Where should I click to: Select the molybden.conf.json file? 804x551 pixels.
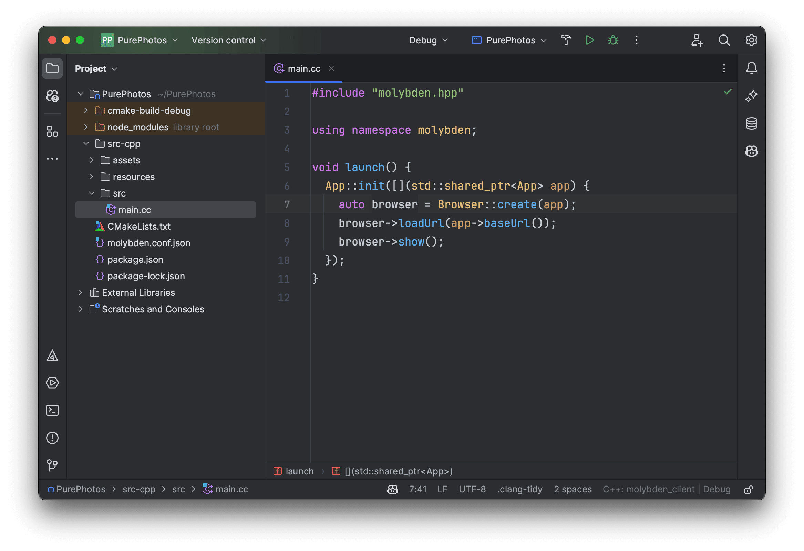(149, 242)
